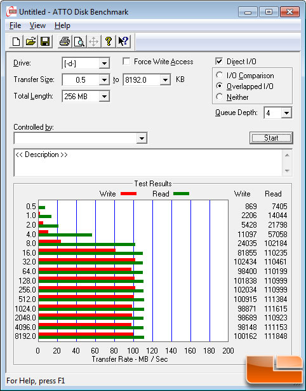
Task: Enable Force Write Access checkbox
Action: [x=126, y=61]
